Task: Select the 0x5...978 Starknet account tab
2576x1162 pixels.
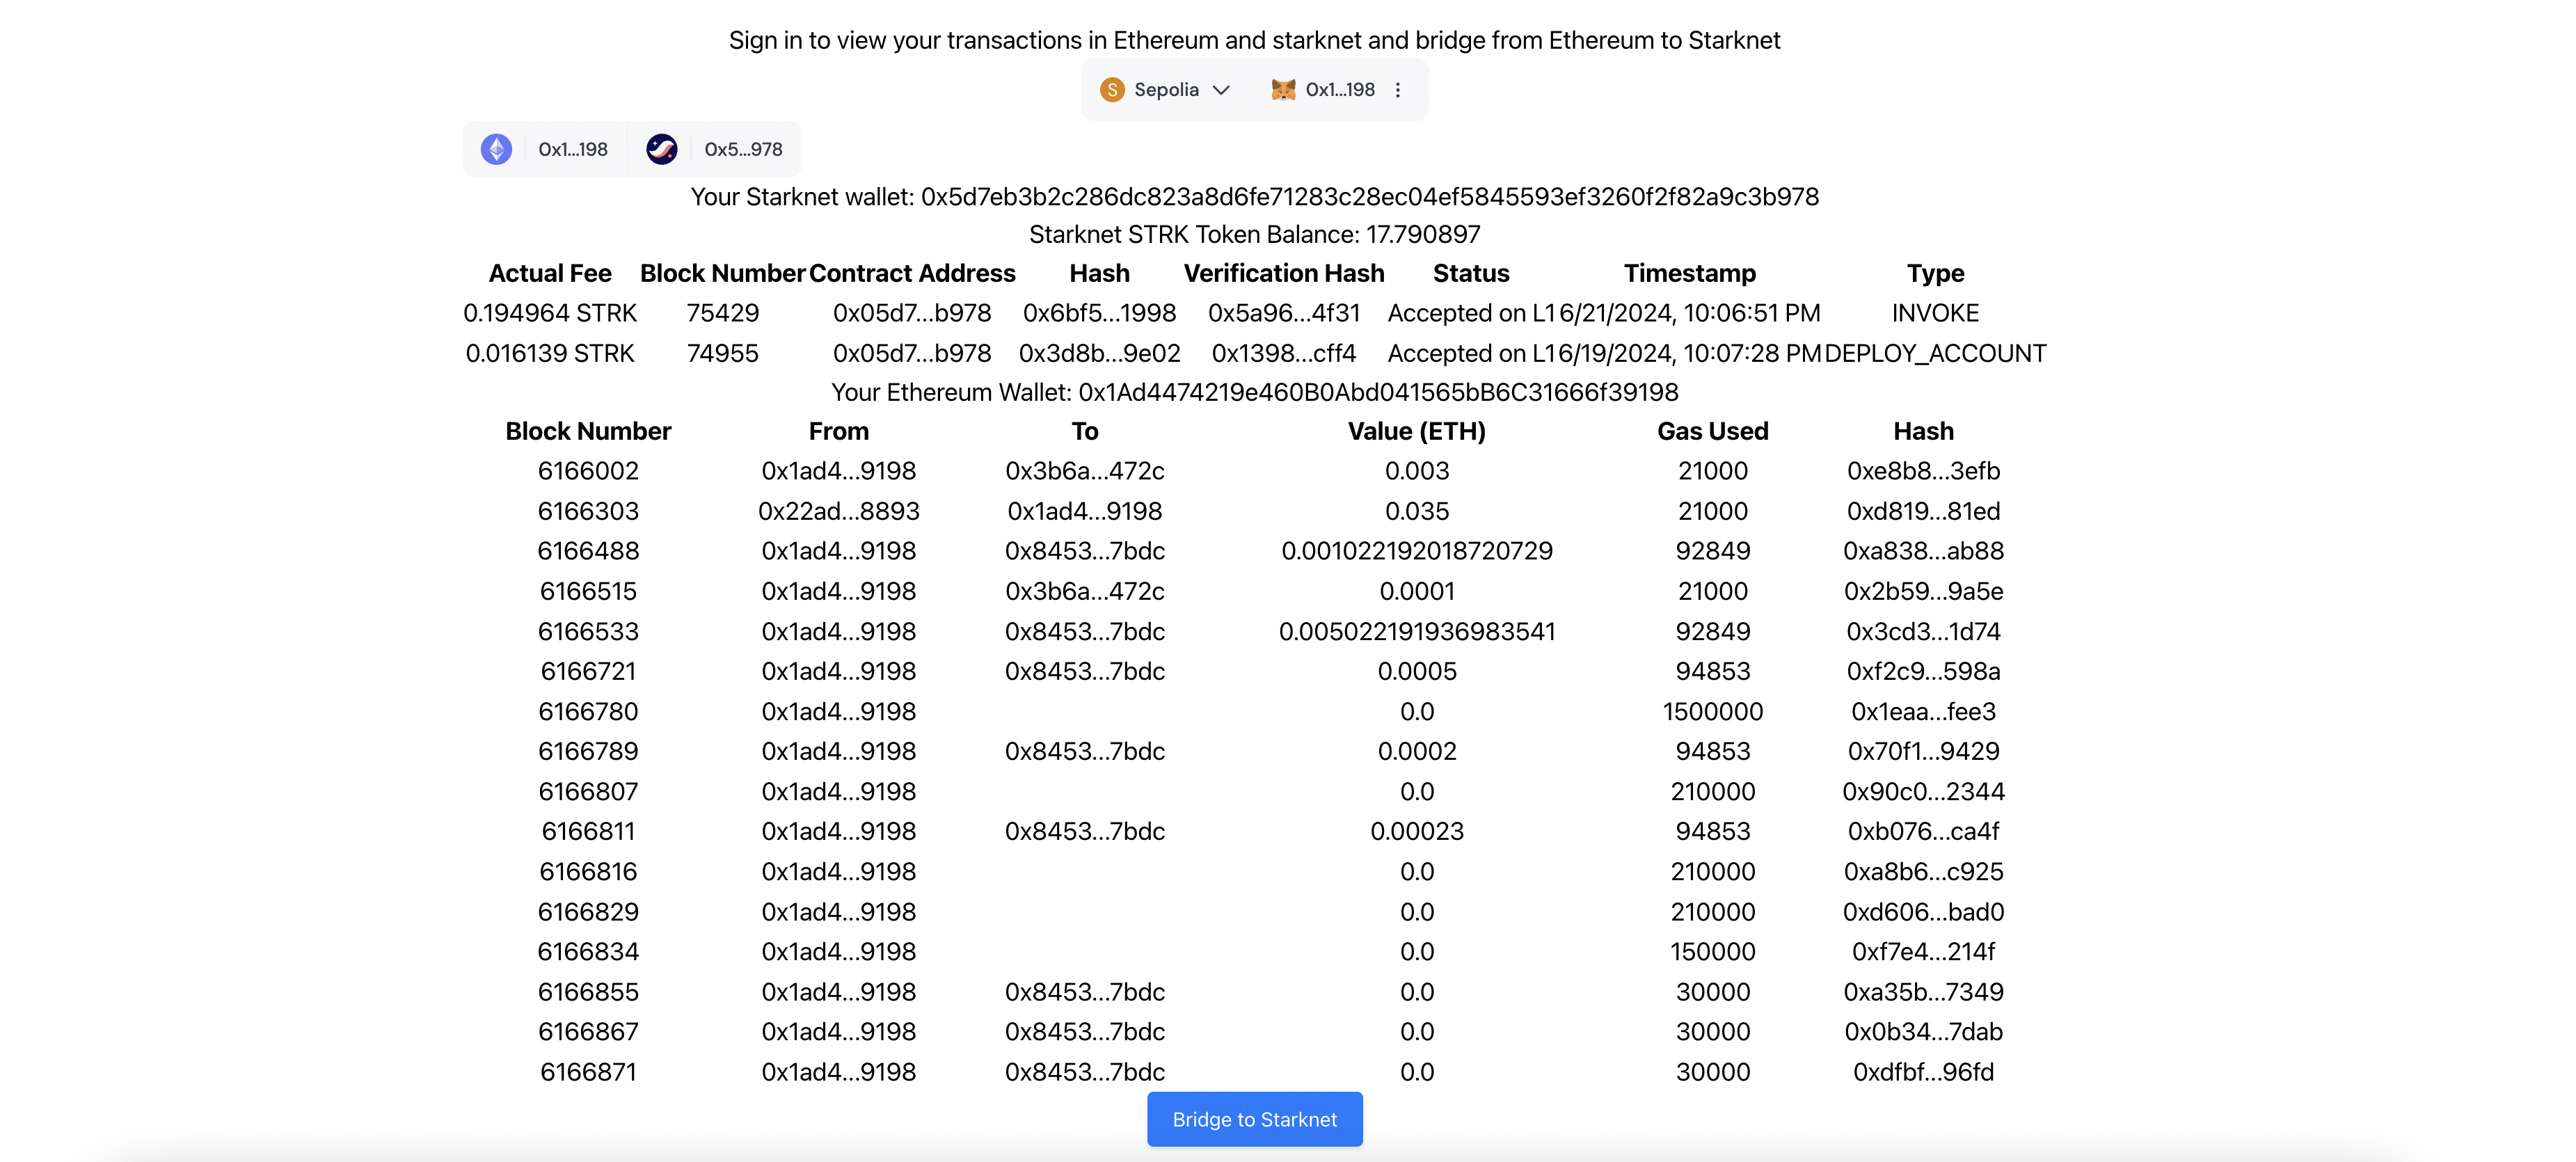Action: (x=714, y=149)
